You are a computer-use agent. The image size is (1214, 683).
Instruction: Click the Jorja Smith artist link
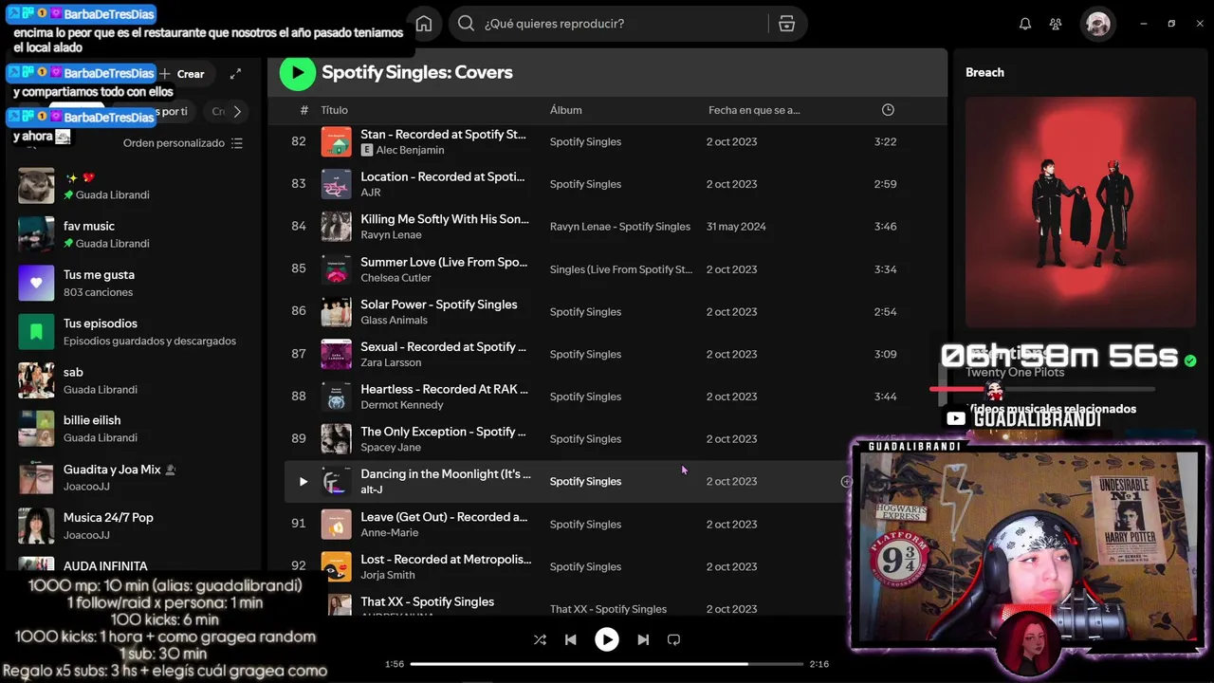tap(388, 575)
